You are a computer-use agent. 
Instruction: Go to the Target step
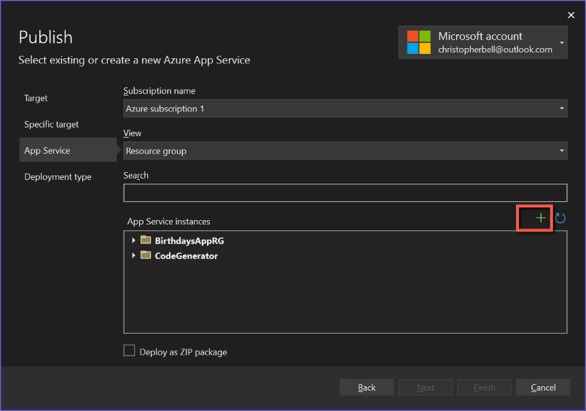[x=36, y=98]
